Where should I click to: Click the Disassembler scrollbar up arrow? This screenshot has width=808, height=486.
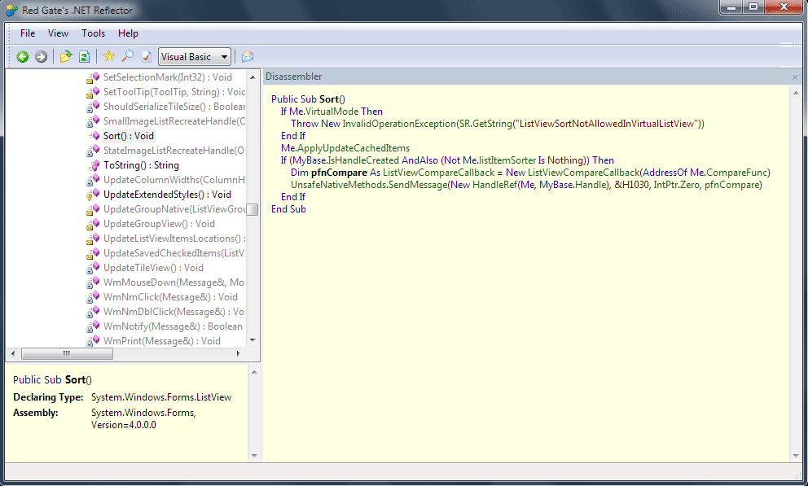point(796,93)
